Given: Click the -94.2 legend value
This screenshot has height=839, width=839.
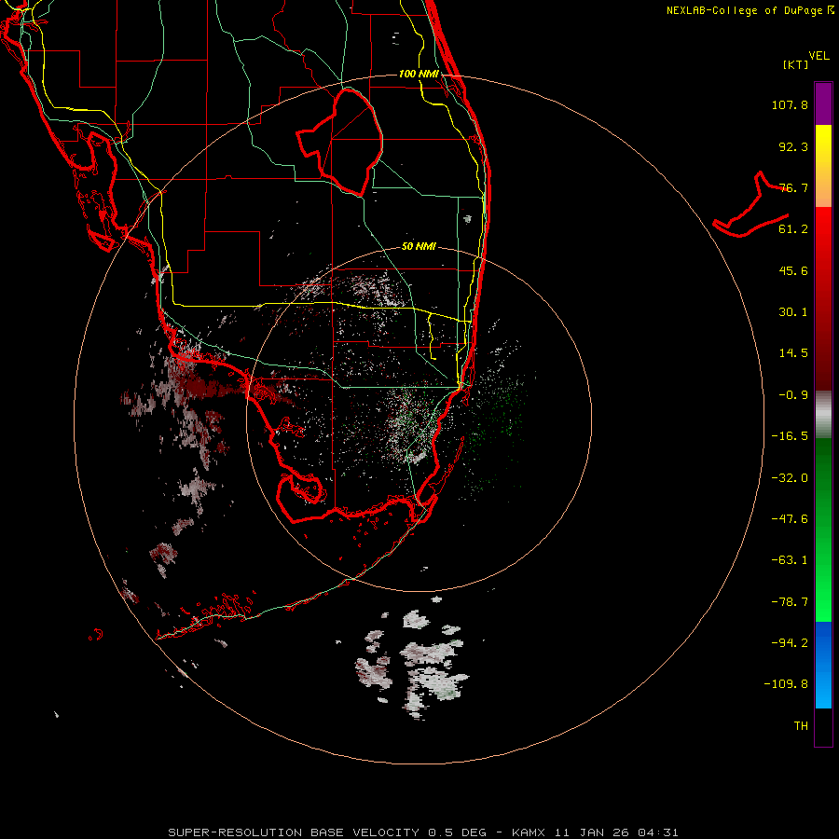Looking at the screenshot, I should (790, 643).
